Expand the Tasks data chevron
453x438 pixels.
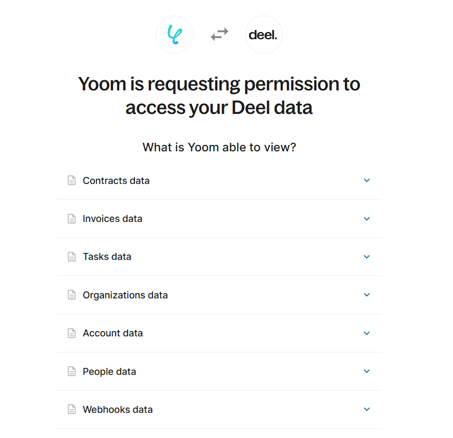(367, 257)
